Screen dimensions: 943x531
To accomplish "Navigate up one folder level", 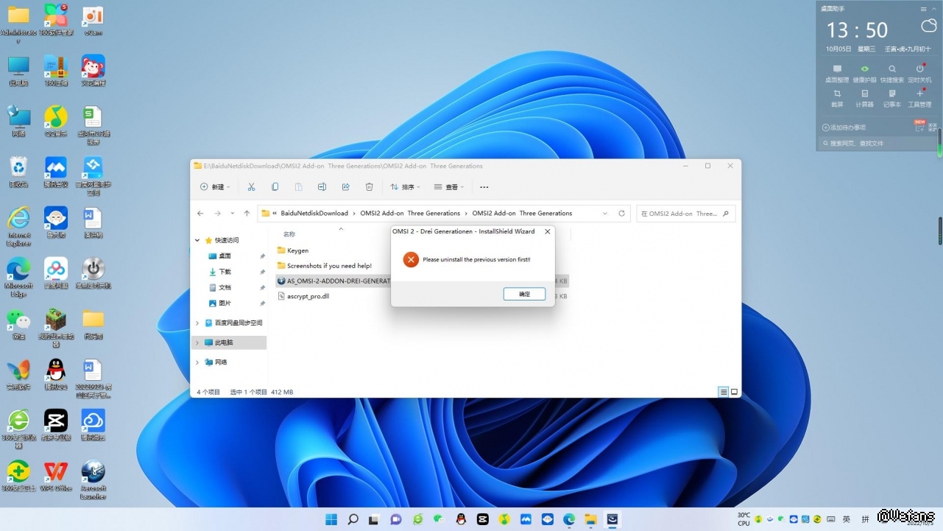I will tap(247, 214).
